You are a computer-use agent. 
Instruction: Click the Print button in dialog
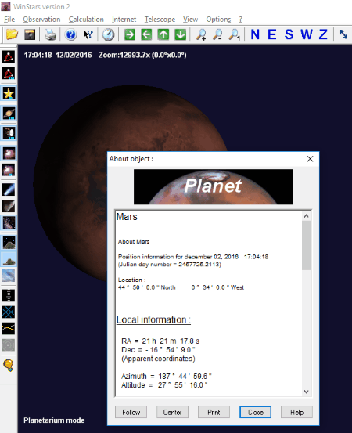coord(214,412)
